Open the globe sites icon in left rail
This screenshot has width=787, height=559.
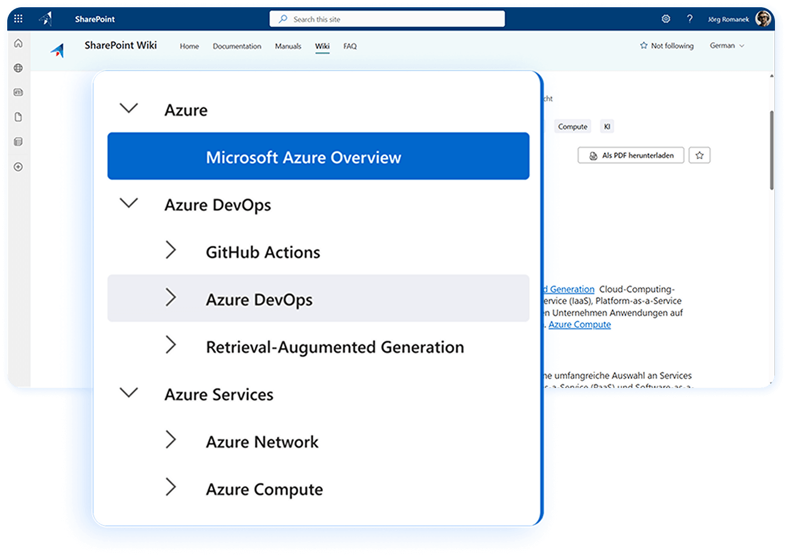tap(18, 68)
